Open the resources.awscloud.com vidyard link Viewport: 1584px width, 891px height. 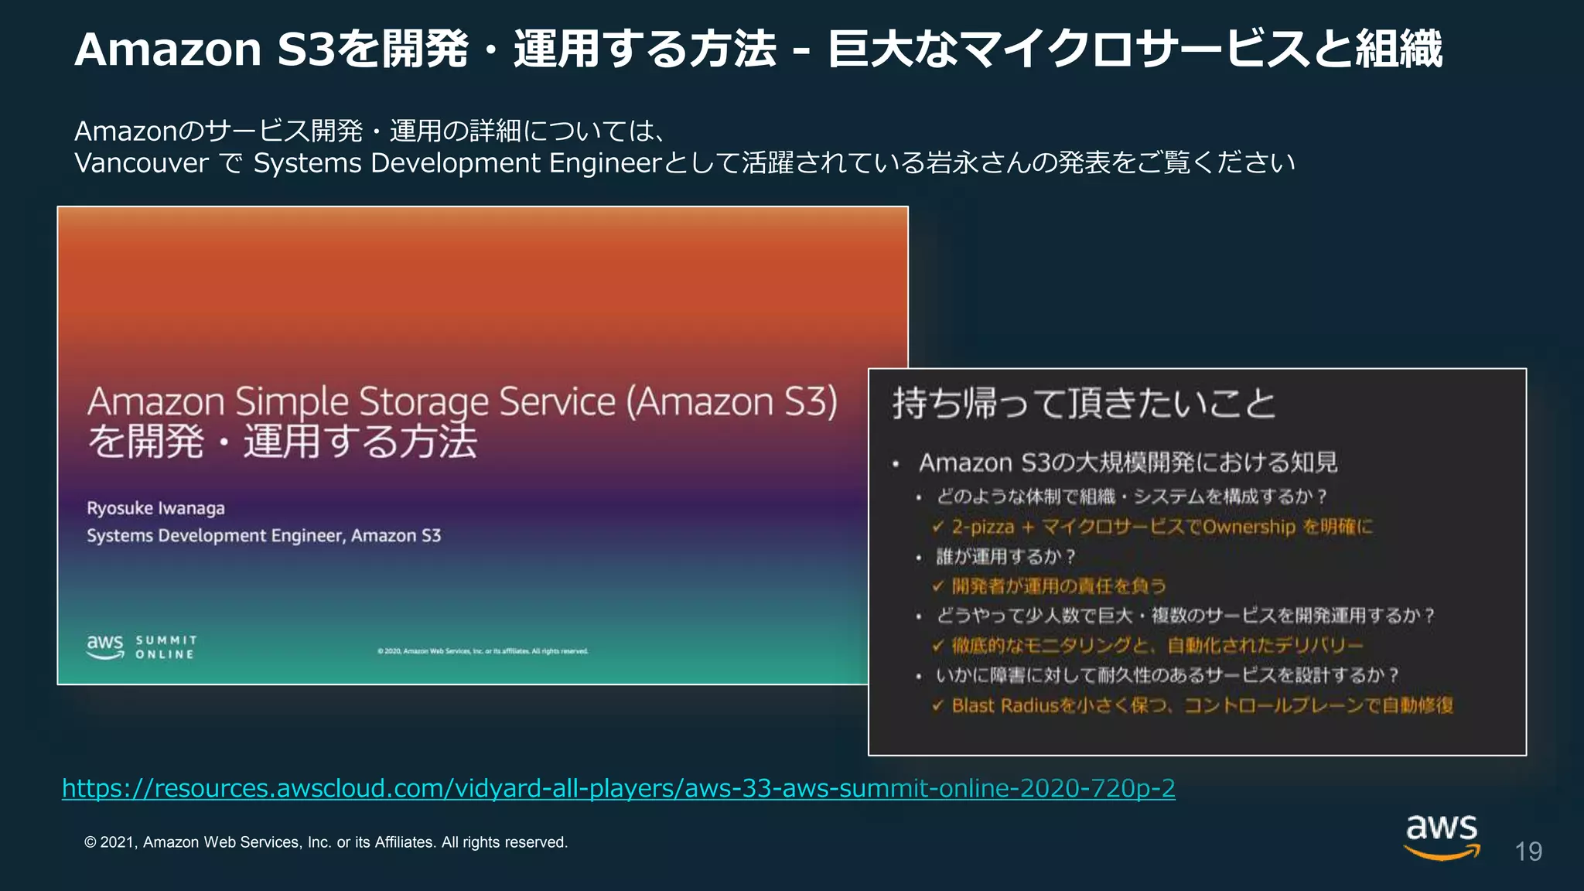pos(619,788)
